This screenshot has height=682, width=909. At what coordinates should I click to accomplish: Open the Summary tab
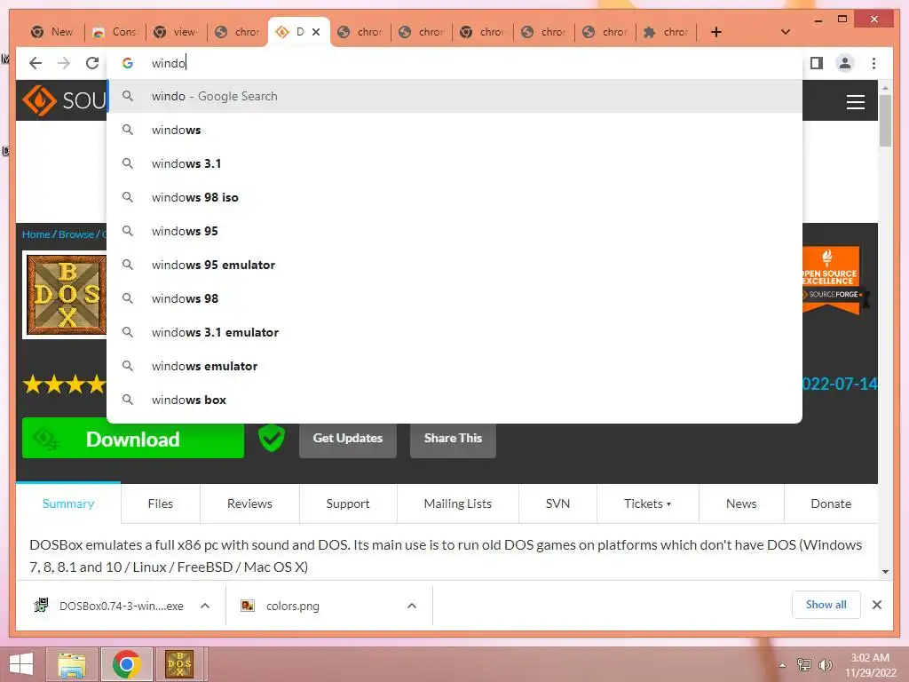68,504
